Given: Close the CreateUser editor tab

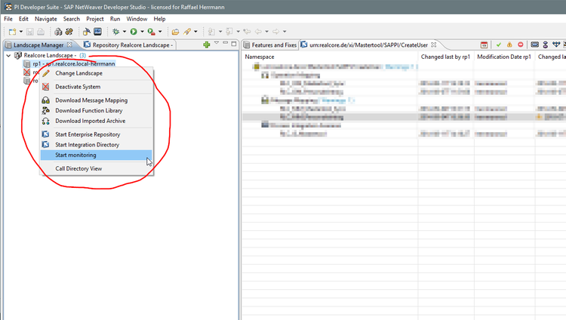Looking at the screenshot, I should pos(433,45).
